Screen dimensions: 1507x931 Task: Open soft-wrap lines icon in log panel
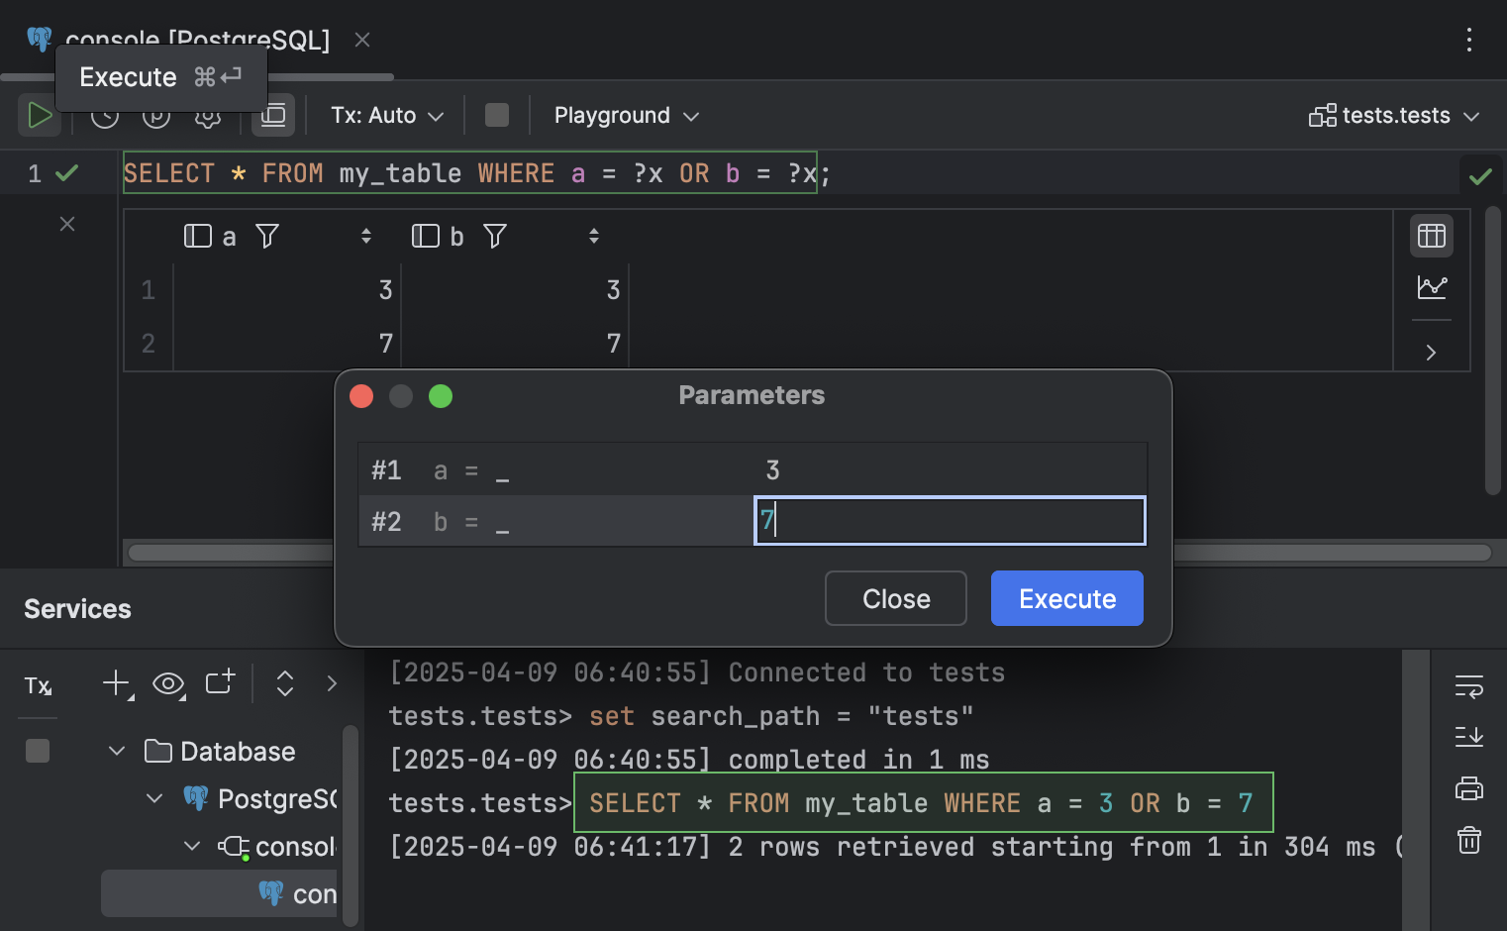pos(1468,686)
